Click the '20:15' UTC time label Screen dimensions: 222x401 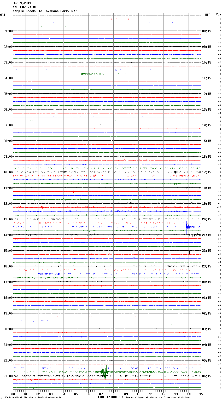(207, 219)
